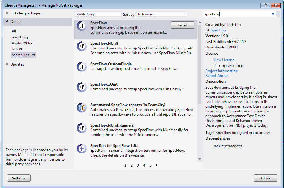Close the Manage NuGet Packages dialog
The image size is (284, 188).
pyautogui.click(x=265, y=178)
